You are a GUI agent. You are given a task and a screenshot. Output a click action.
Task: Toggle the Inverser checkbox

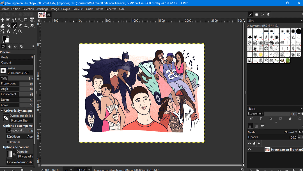click(8, 142)
